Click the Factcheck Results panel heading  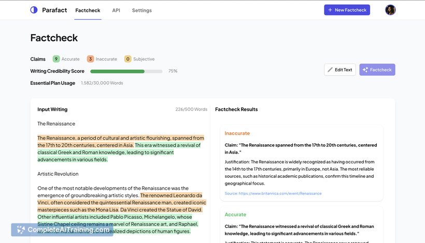[x=236, y=110]
